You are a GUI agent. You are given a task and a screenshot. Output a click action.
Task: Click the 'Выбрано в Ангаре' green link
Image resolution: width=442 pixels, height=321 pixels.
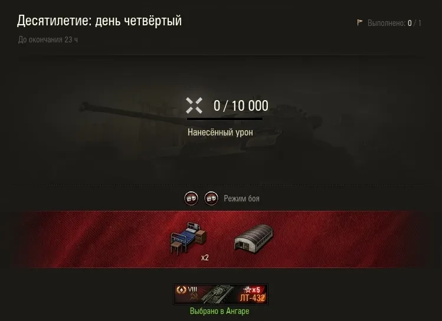click(220, 311)
